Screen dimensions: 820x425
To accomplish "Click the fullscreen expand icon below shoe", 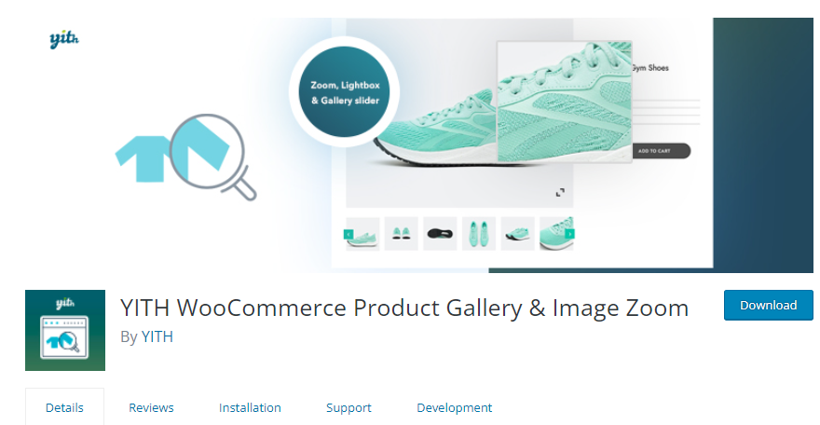I will coord(560,192).
